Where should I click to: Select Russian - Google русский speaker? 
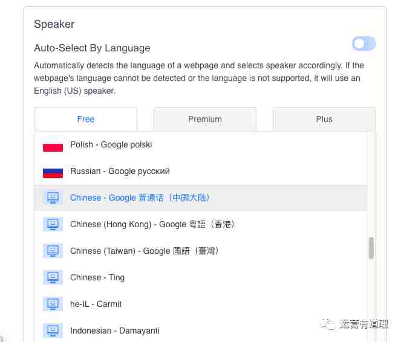(201, 172)
